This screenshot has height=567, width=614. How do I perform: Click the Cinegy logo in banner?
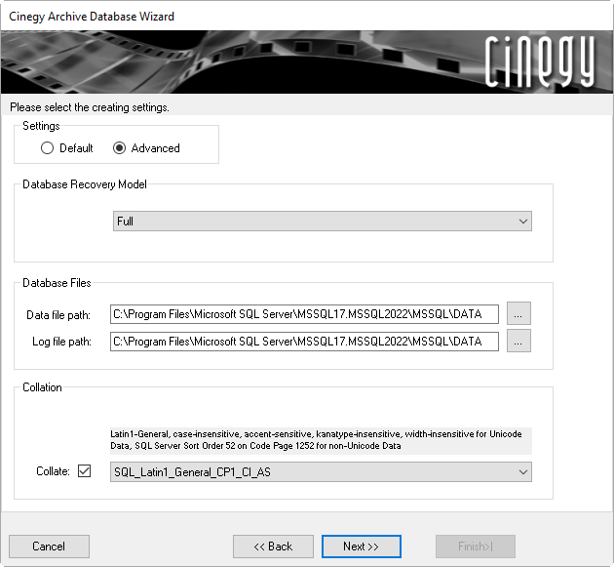click(540, 61)
